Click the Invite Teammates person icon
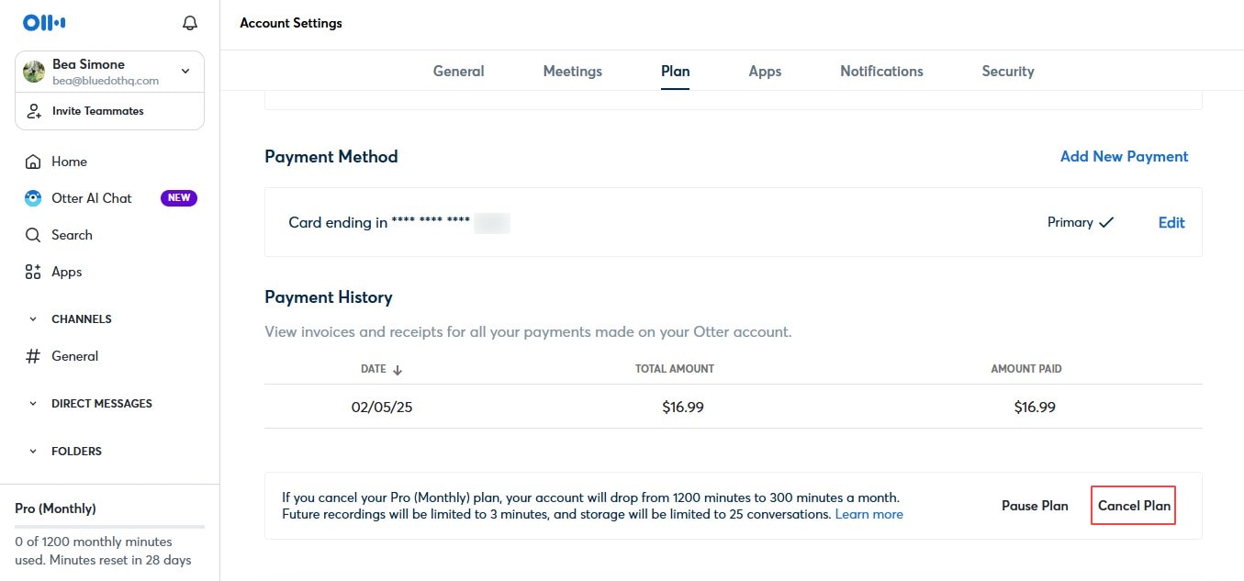 34,111
